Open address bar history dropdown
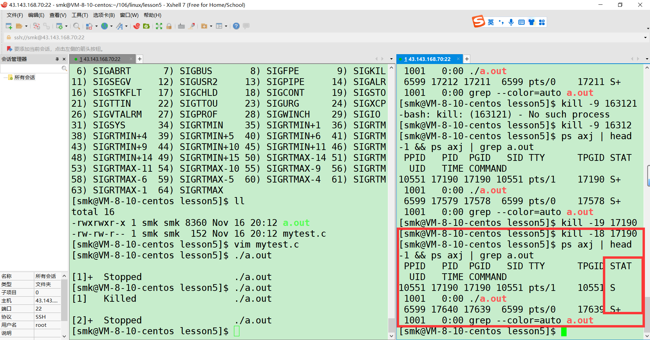The image size is (650, 340). pos(645,38)
